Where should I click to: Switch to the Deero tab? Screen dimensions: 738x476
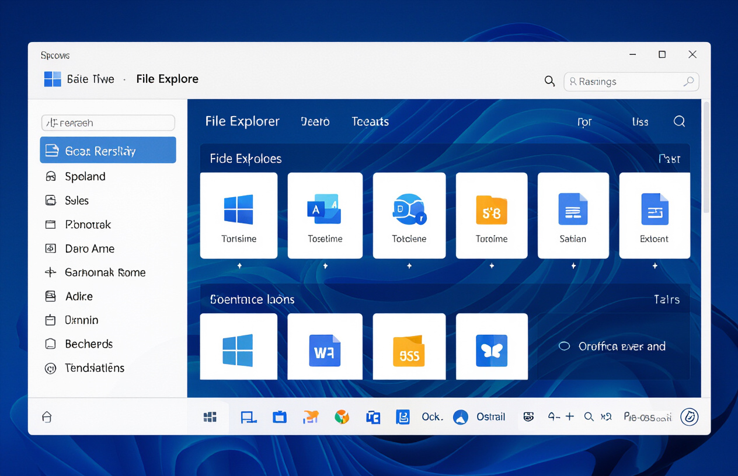click(315, 121)
